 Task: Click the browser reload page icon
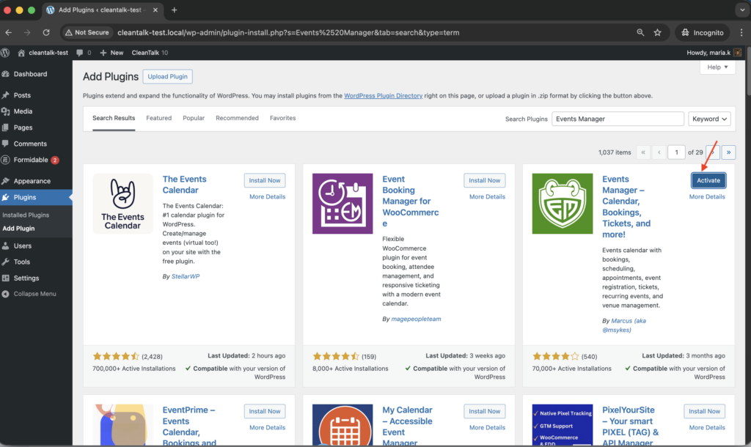pos(46,33)
